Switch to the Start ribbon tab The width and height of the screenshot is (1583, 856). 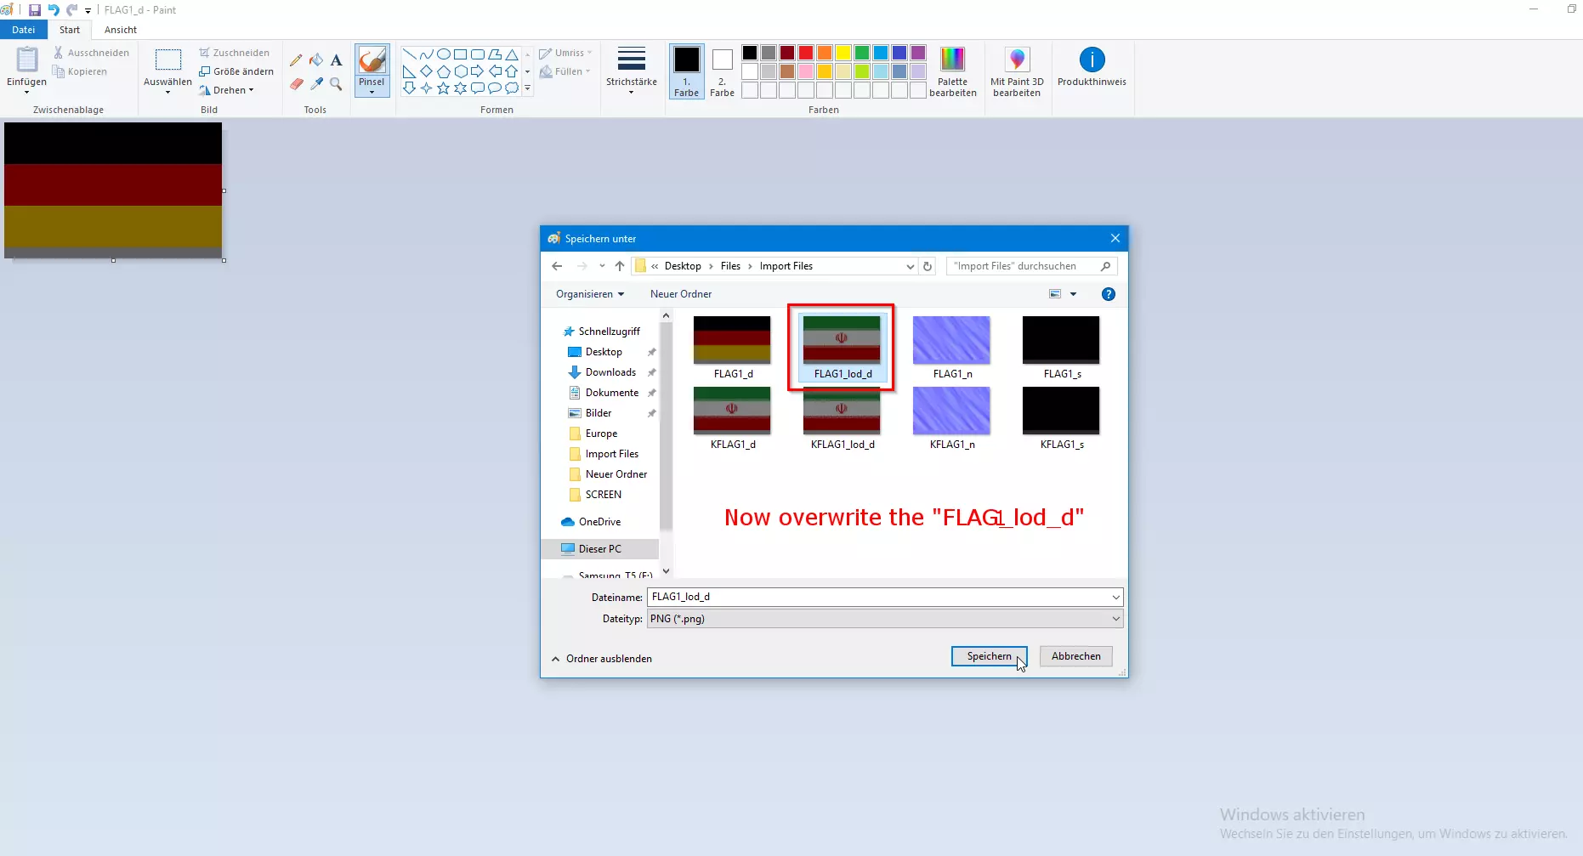pyautogui.click(x=70, y=30)
